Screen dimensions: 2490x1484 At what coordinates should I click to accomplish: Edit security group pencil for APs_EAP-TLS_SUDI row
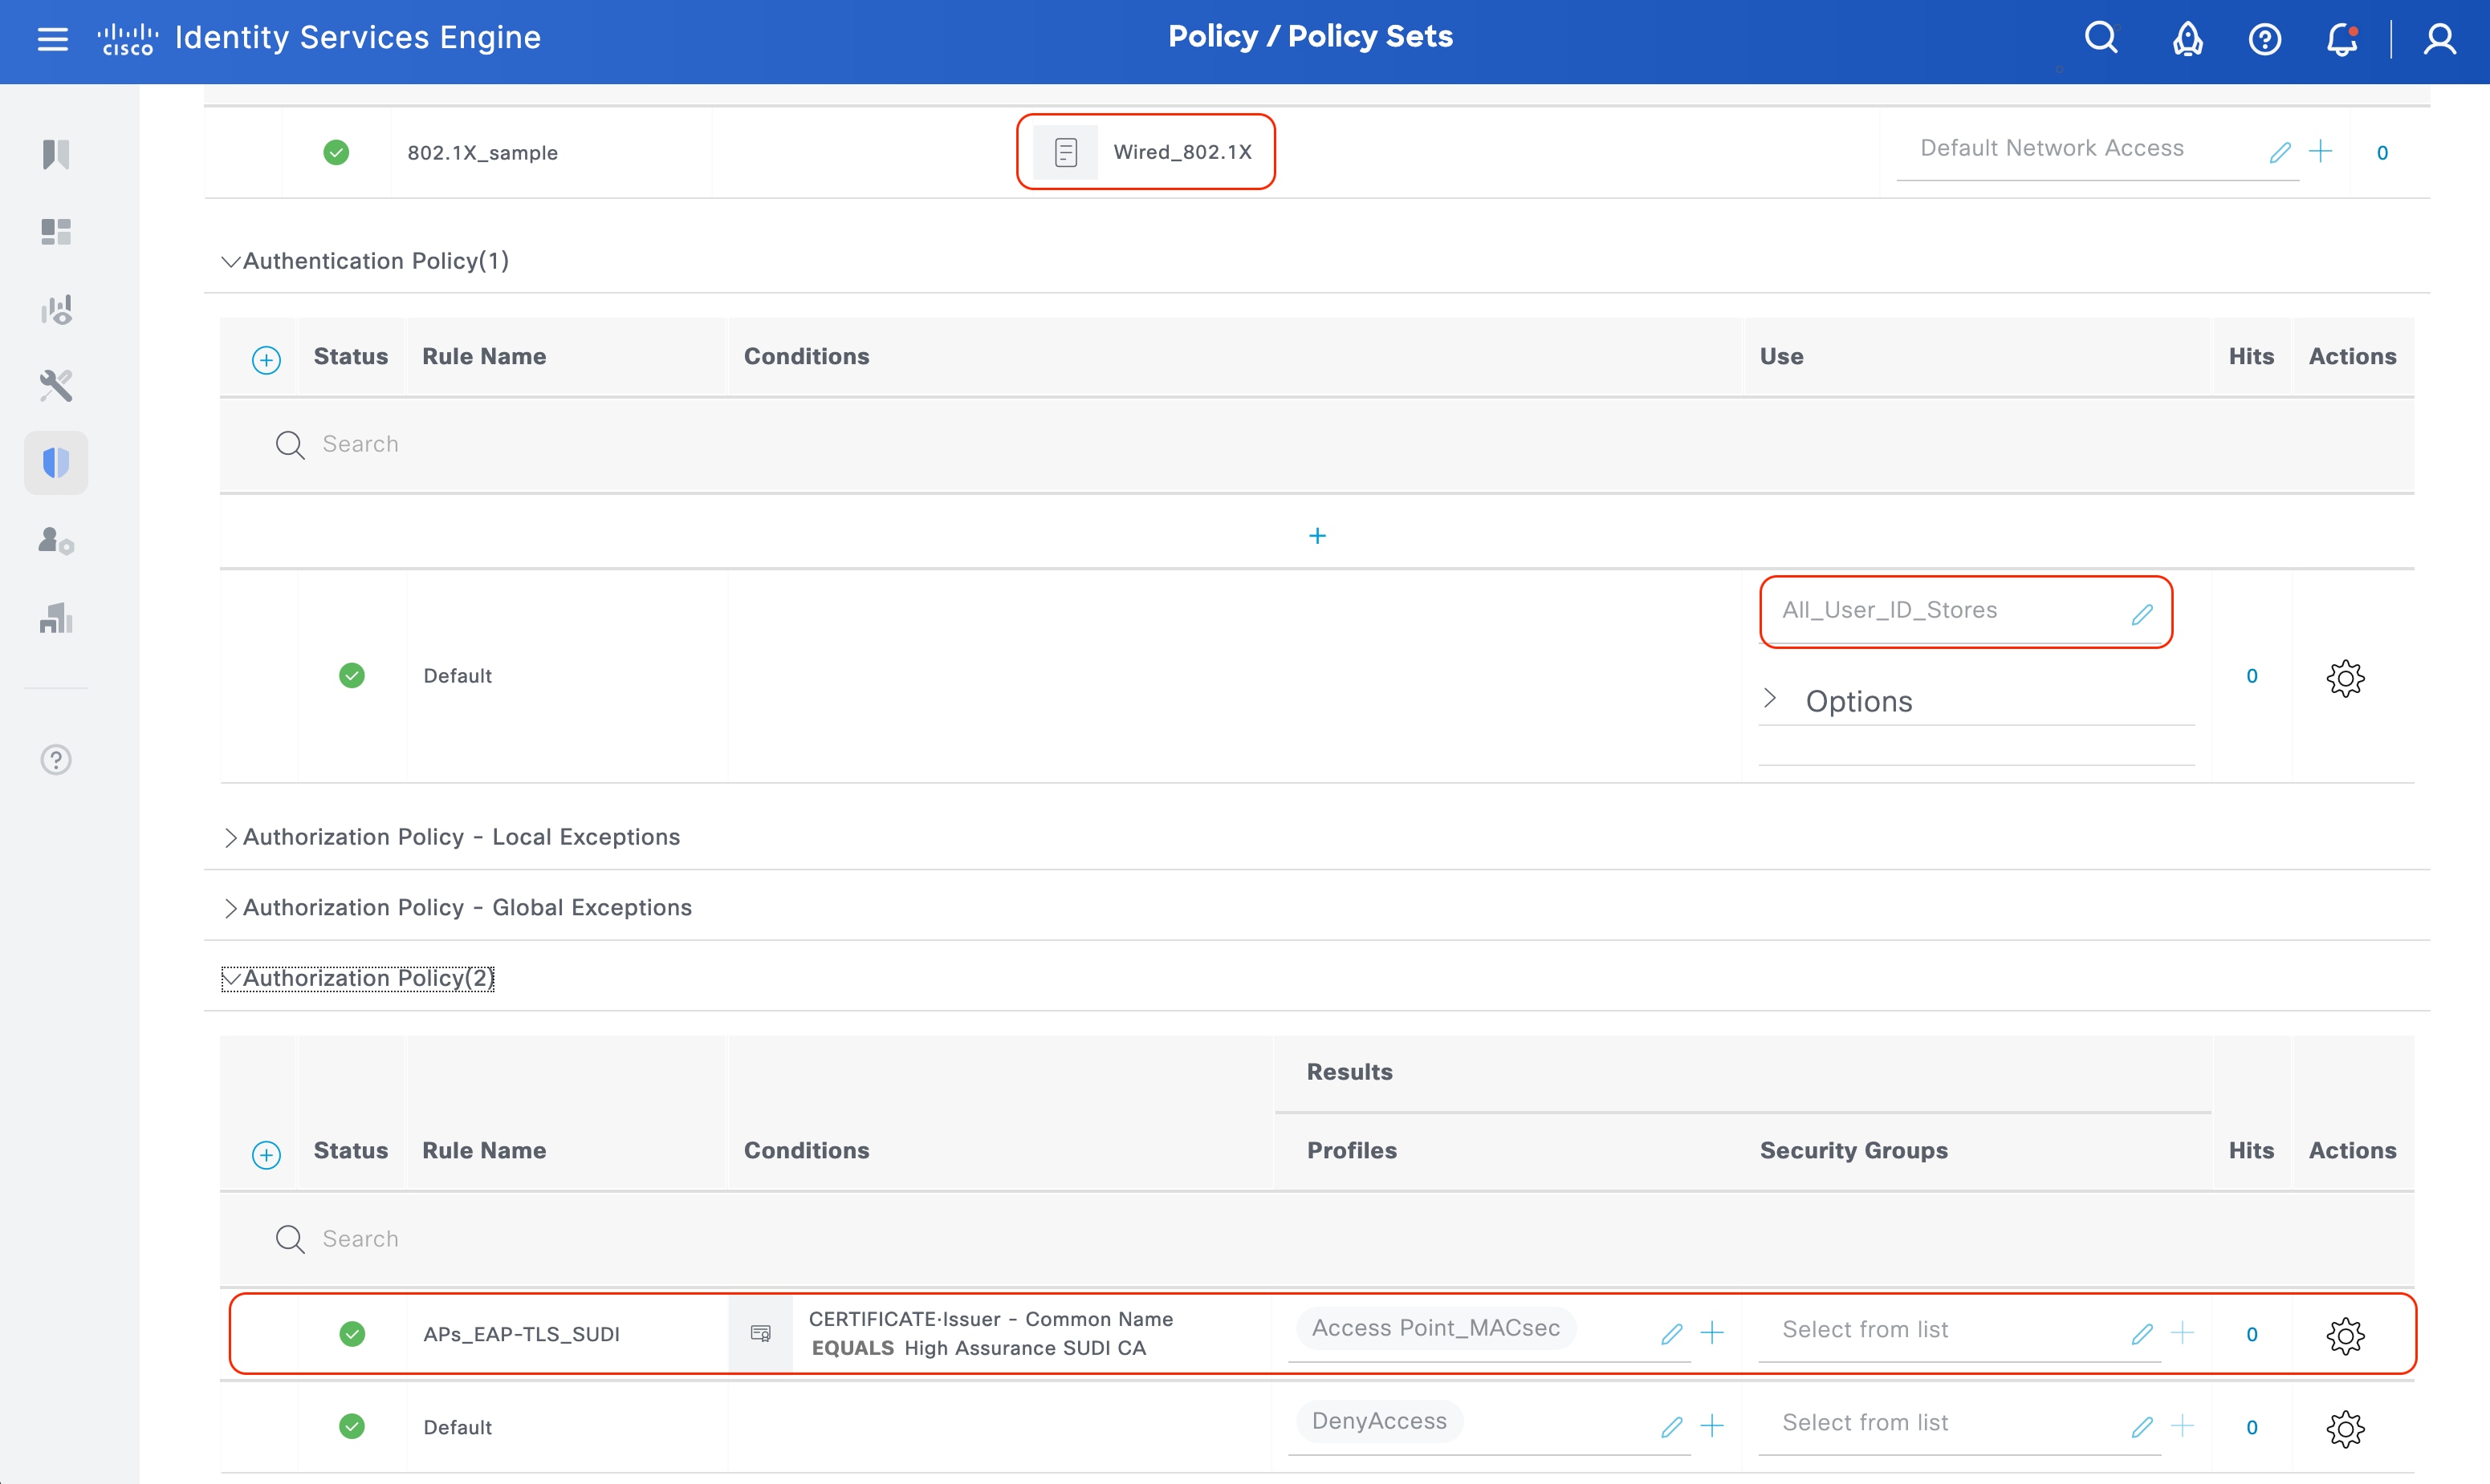pos(2142,1334)
